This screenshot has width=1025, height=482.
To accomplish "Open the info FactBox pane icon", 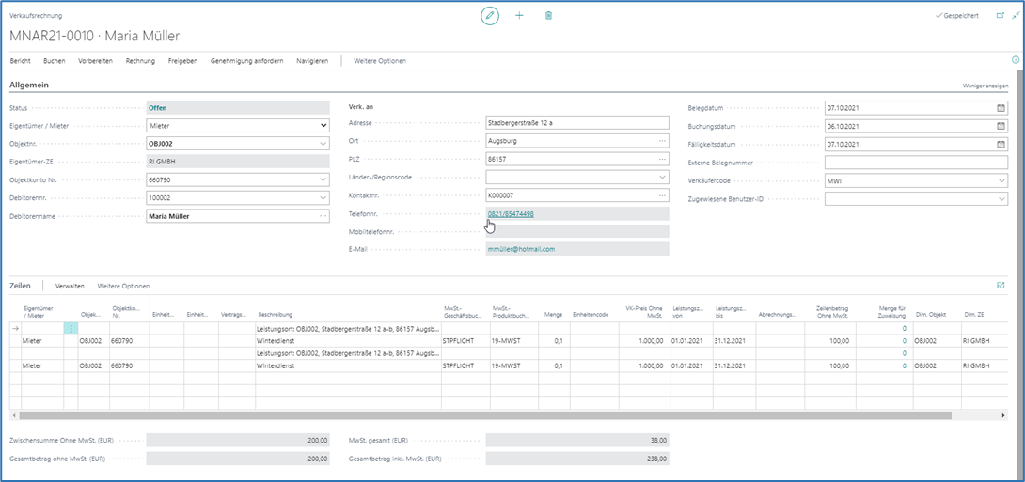I will pyautogui.click(x=1016, y=60).
